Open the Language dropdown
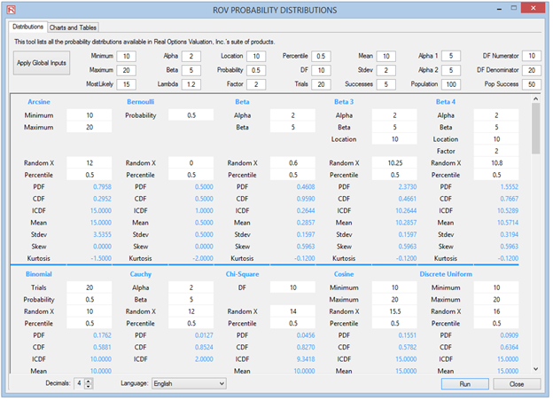553x401 pixels. click(x=189, y=383)
